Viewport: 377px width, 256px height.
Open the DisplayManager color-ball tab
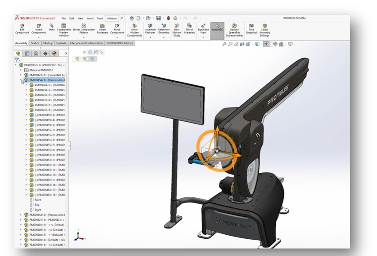pyautogui.click(x=54, y=53)
